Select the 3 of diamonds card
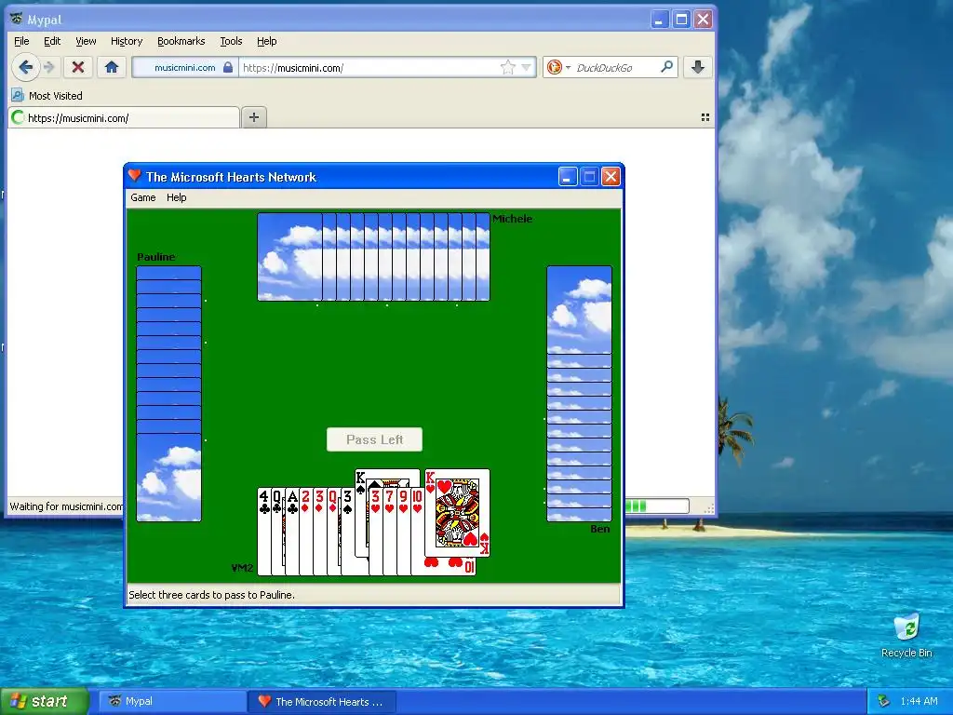Image resolution: width=953 pixels, height=715 pixels. coord(320,532)
